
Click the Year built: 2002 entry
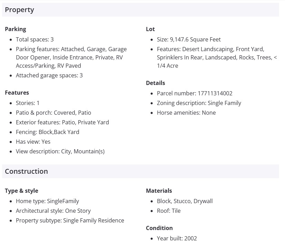pyautogui.click(x=177, y=238)
